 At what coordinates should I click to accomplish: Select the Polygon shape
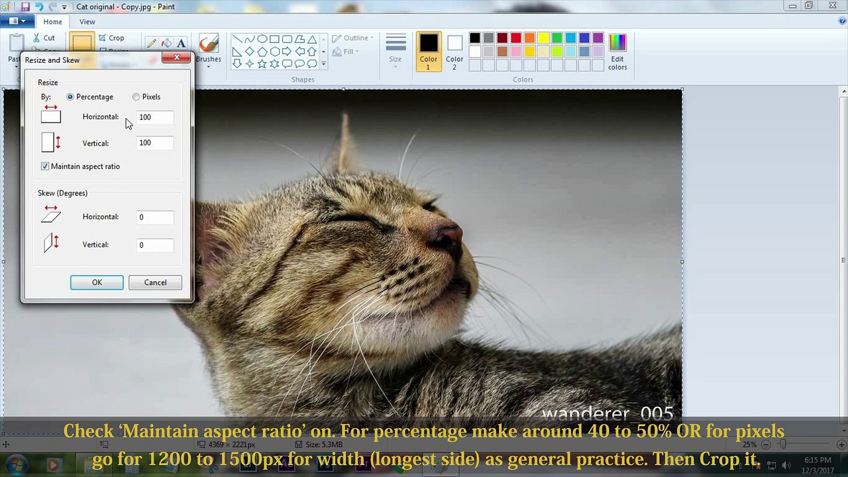[x=299, y=39]
